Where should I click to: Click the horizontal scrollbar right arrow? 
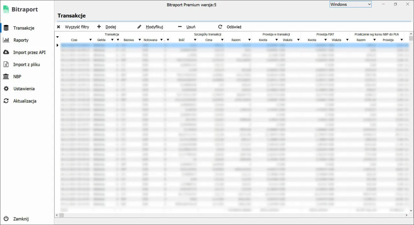coord(407,215)
